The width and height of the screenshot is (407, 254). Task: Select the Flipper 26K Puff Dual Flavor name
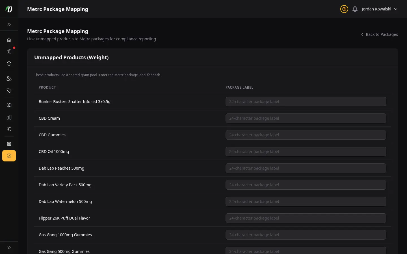(x=64, y=218)
